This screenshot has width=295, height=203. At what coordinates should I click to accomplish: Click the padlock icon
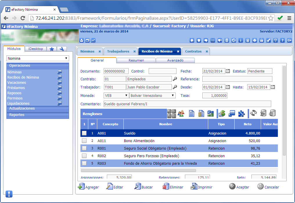point(262,40)
